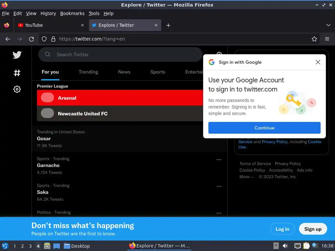Open the Ads info footer link
Viewport: 335px width, 251px height.
coord(305,170)
